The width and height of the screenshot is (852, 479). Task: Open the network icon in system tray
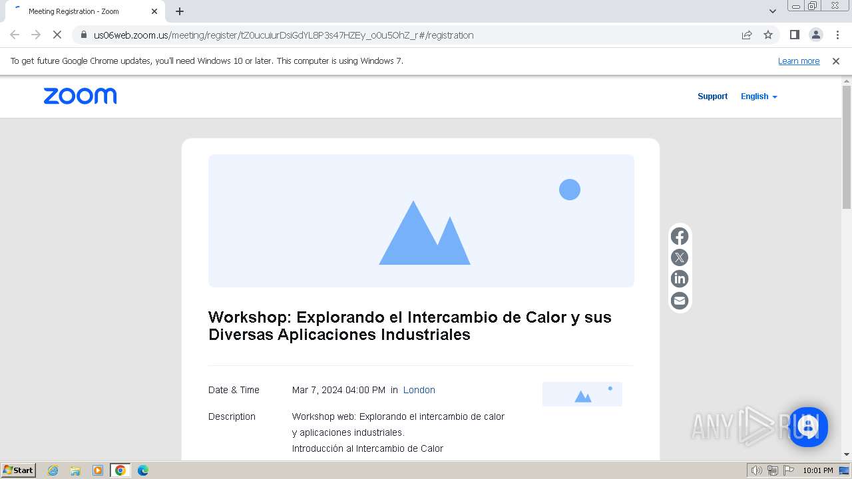773,470
